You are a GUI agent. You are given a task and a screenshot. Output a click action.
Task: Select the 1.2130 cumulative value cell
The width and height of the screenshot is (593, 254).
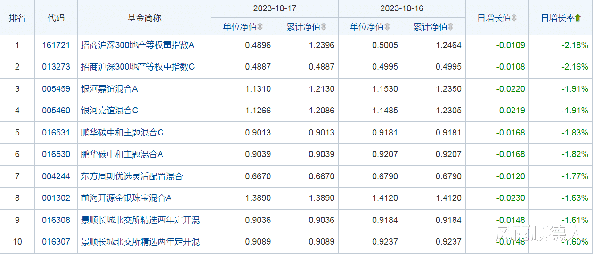(x=307, y=89)
